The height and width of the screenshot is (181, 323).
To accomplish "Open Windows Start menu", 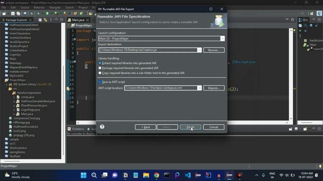I will point(83,175).
